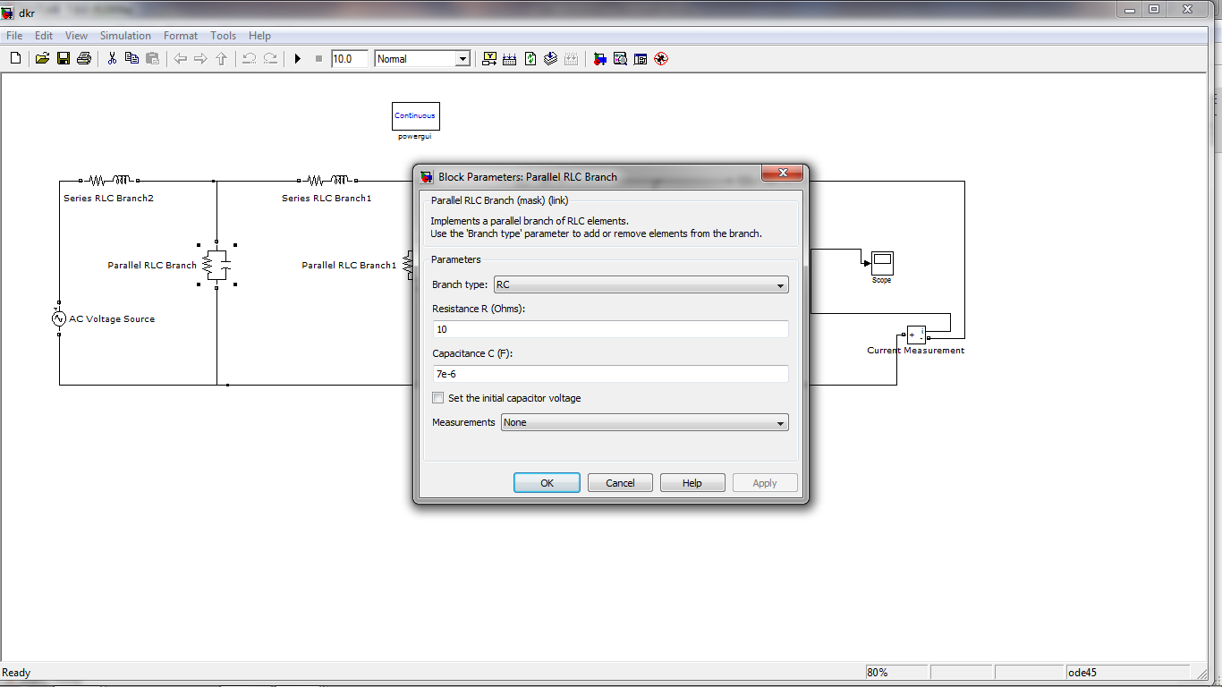The image size is (1222, 687).
Task: Open the Simulation menu
Action: [125, 36]
